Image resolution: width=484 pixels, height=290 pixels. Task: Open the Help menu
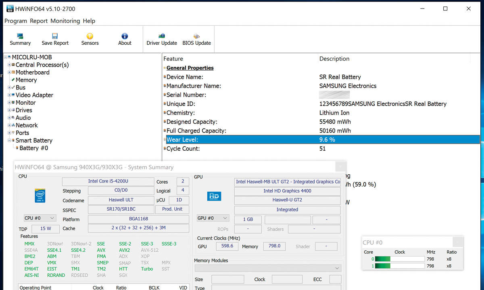[89, 21]
